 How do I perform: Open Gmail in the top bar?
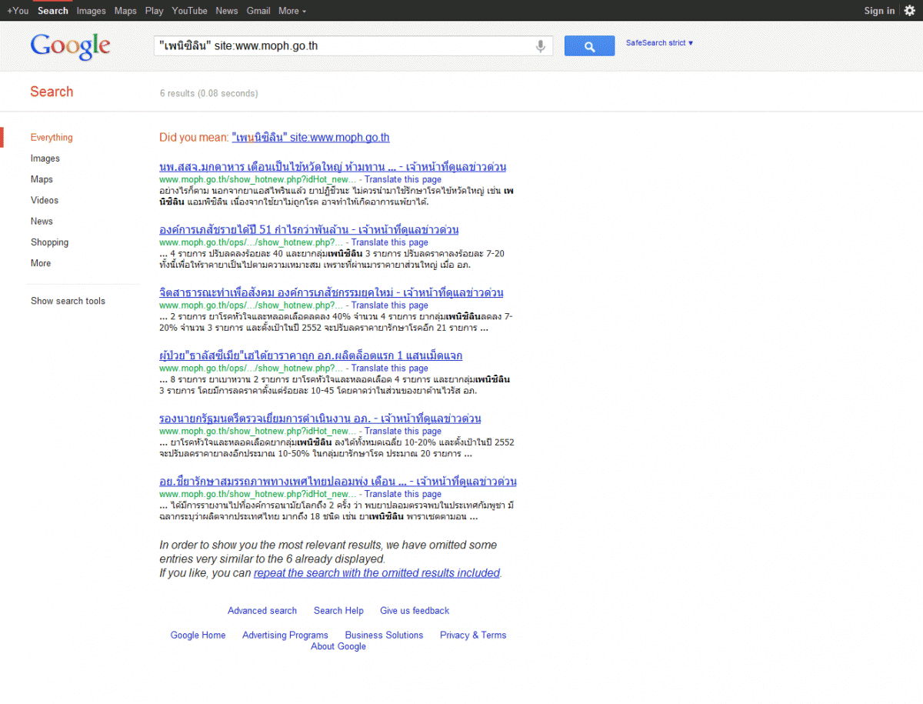click(x=258, y=11)
